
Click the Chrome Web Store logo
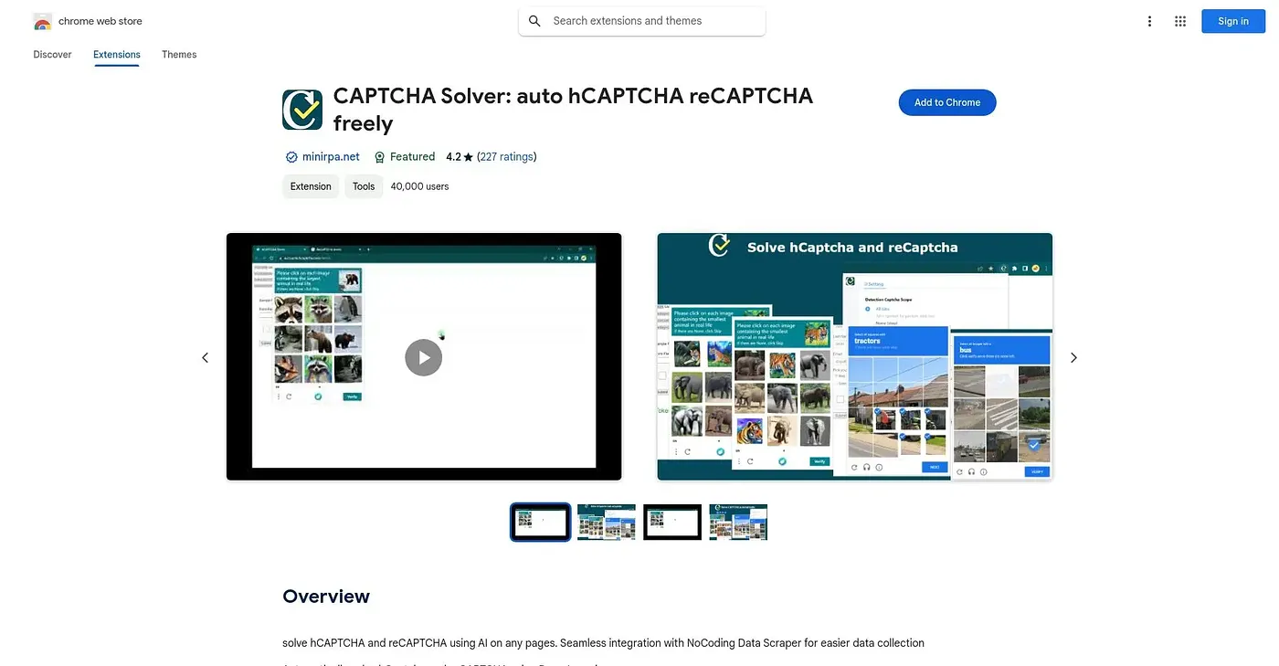(x=42, y=21)
